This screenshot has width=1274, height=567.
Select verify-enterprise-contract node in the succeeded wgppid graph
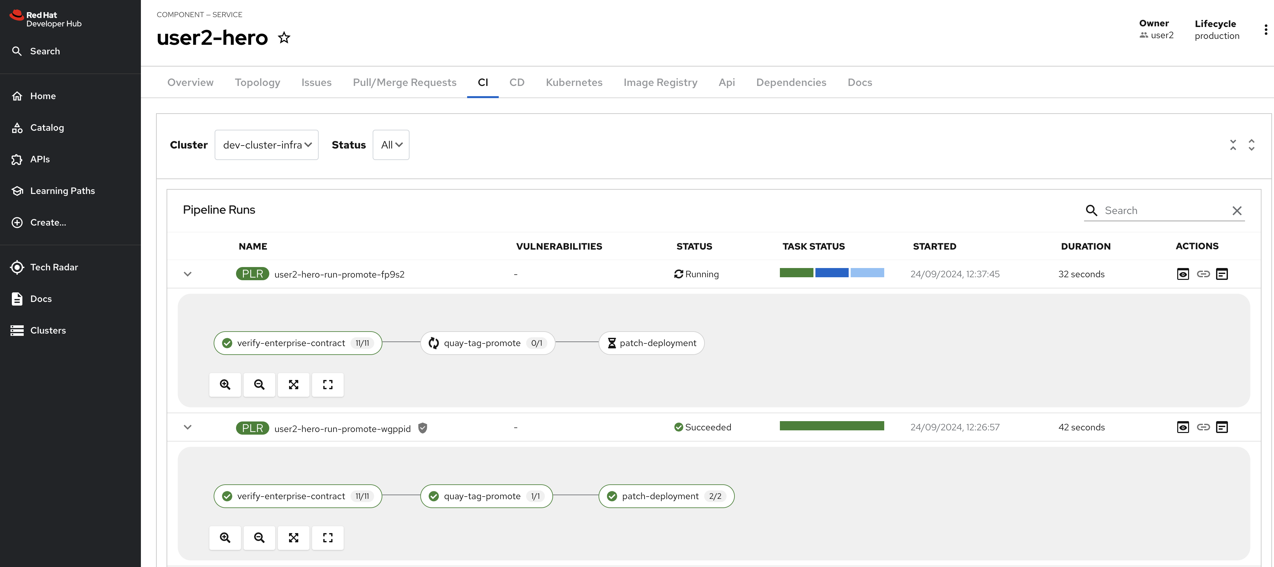coord(298,496)
